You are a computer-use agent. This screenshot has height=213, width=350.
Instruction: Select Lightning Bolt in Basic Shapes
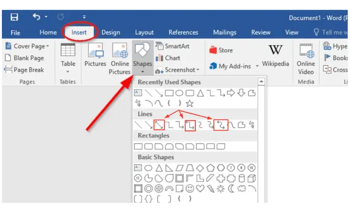tap(210, 189)
